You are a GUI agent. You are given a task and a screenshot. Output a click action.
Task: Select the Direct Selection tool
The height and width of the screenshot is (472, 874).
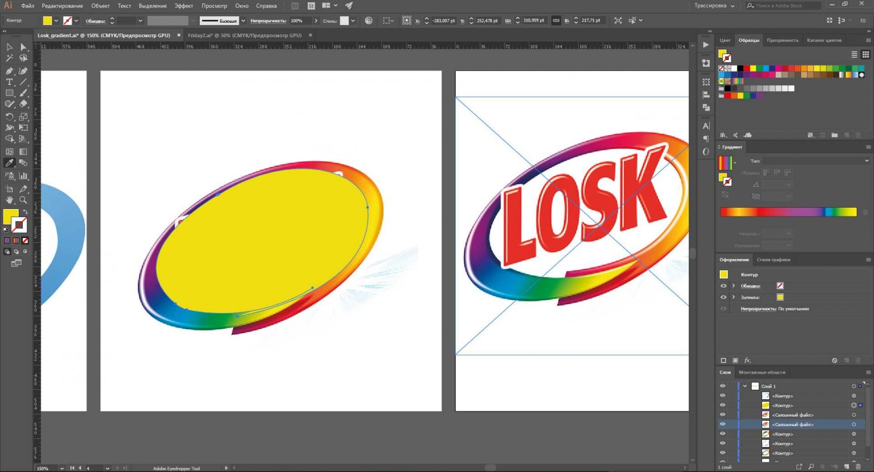click(23, 47)
